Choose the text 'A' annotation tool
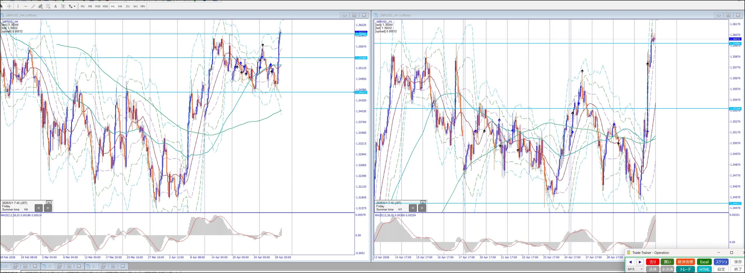Image resolution: width=745 pixels, height=273 pixels. 56,6
